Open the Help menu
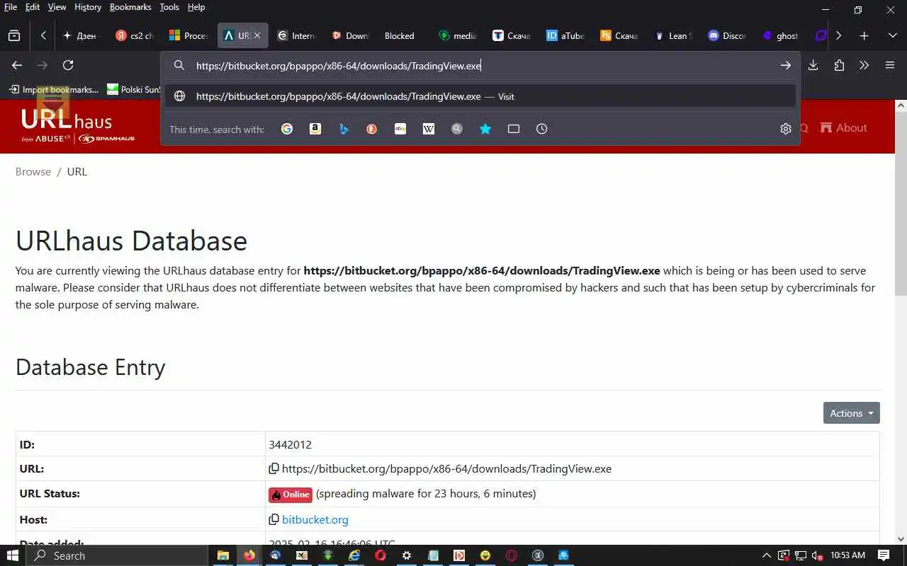This screenshot has height=566, width=907. [196, 7]
